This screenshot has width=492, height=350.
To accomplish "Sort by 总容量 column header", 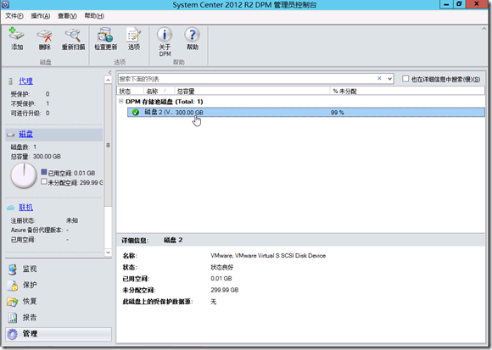I will click(x=252, y=92).
